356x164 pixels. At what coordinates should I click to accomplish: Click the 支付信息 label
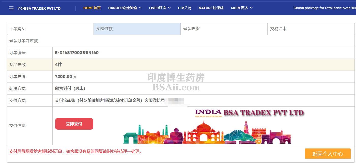coord(18,126)
